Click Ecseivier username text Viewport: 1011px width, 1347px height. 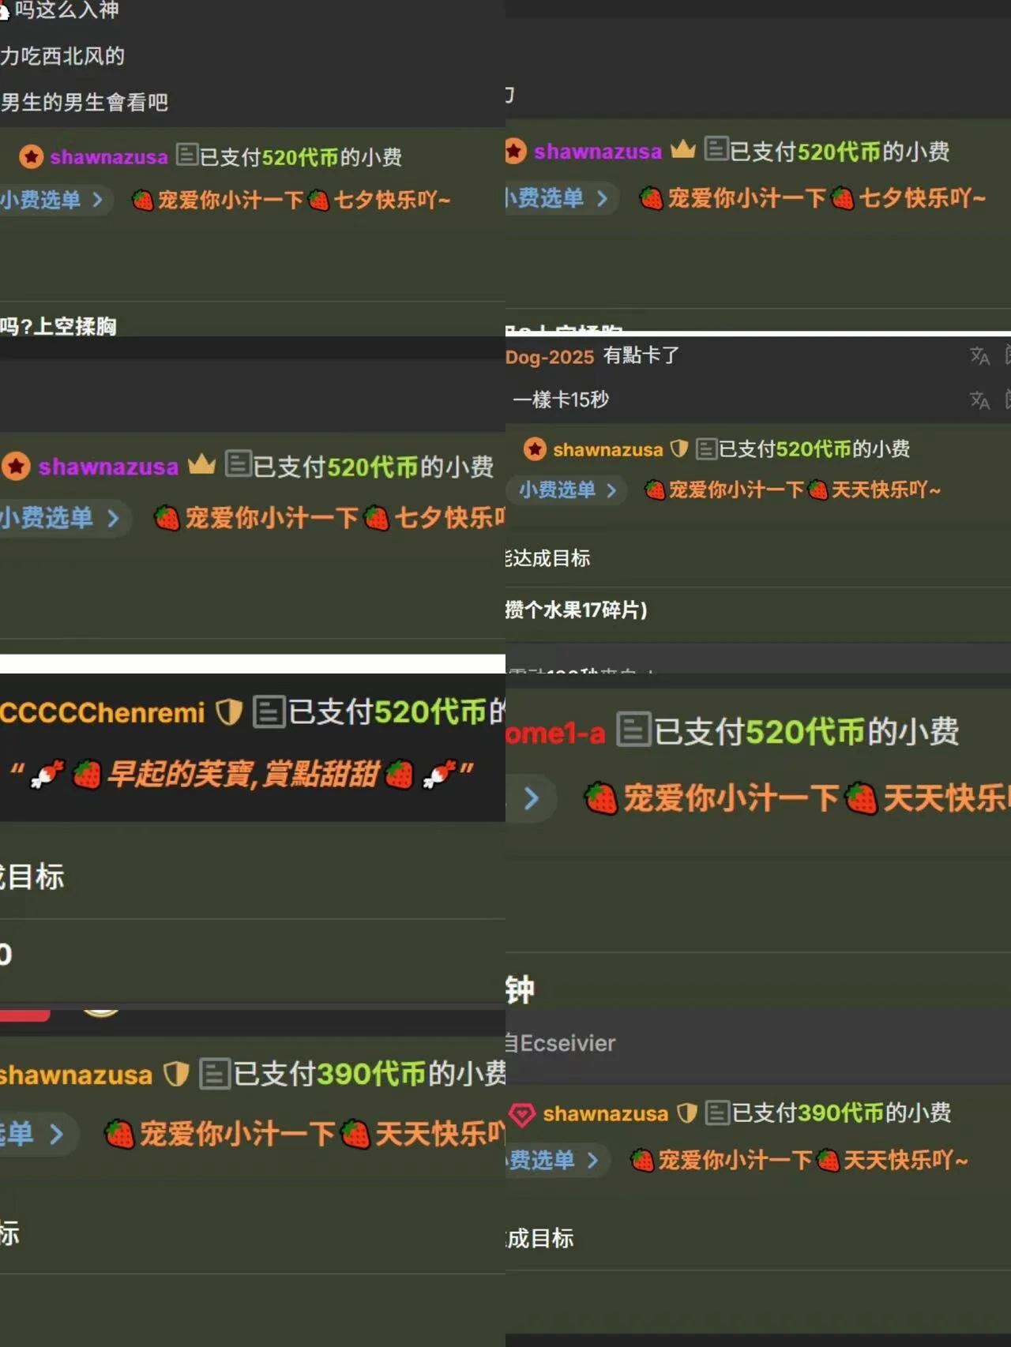(568, 1044)
